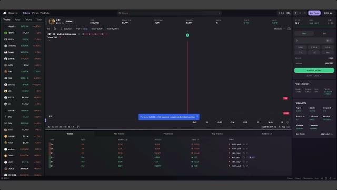
Task: Click the last icon in the bottom status bar
Action: pyautogui.click(x=334, y=178)
